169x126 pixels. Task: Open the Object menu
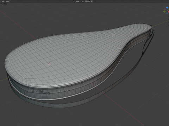(7, 1)
